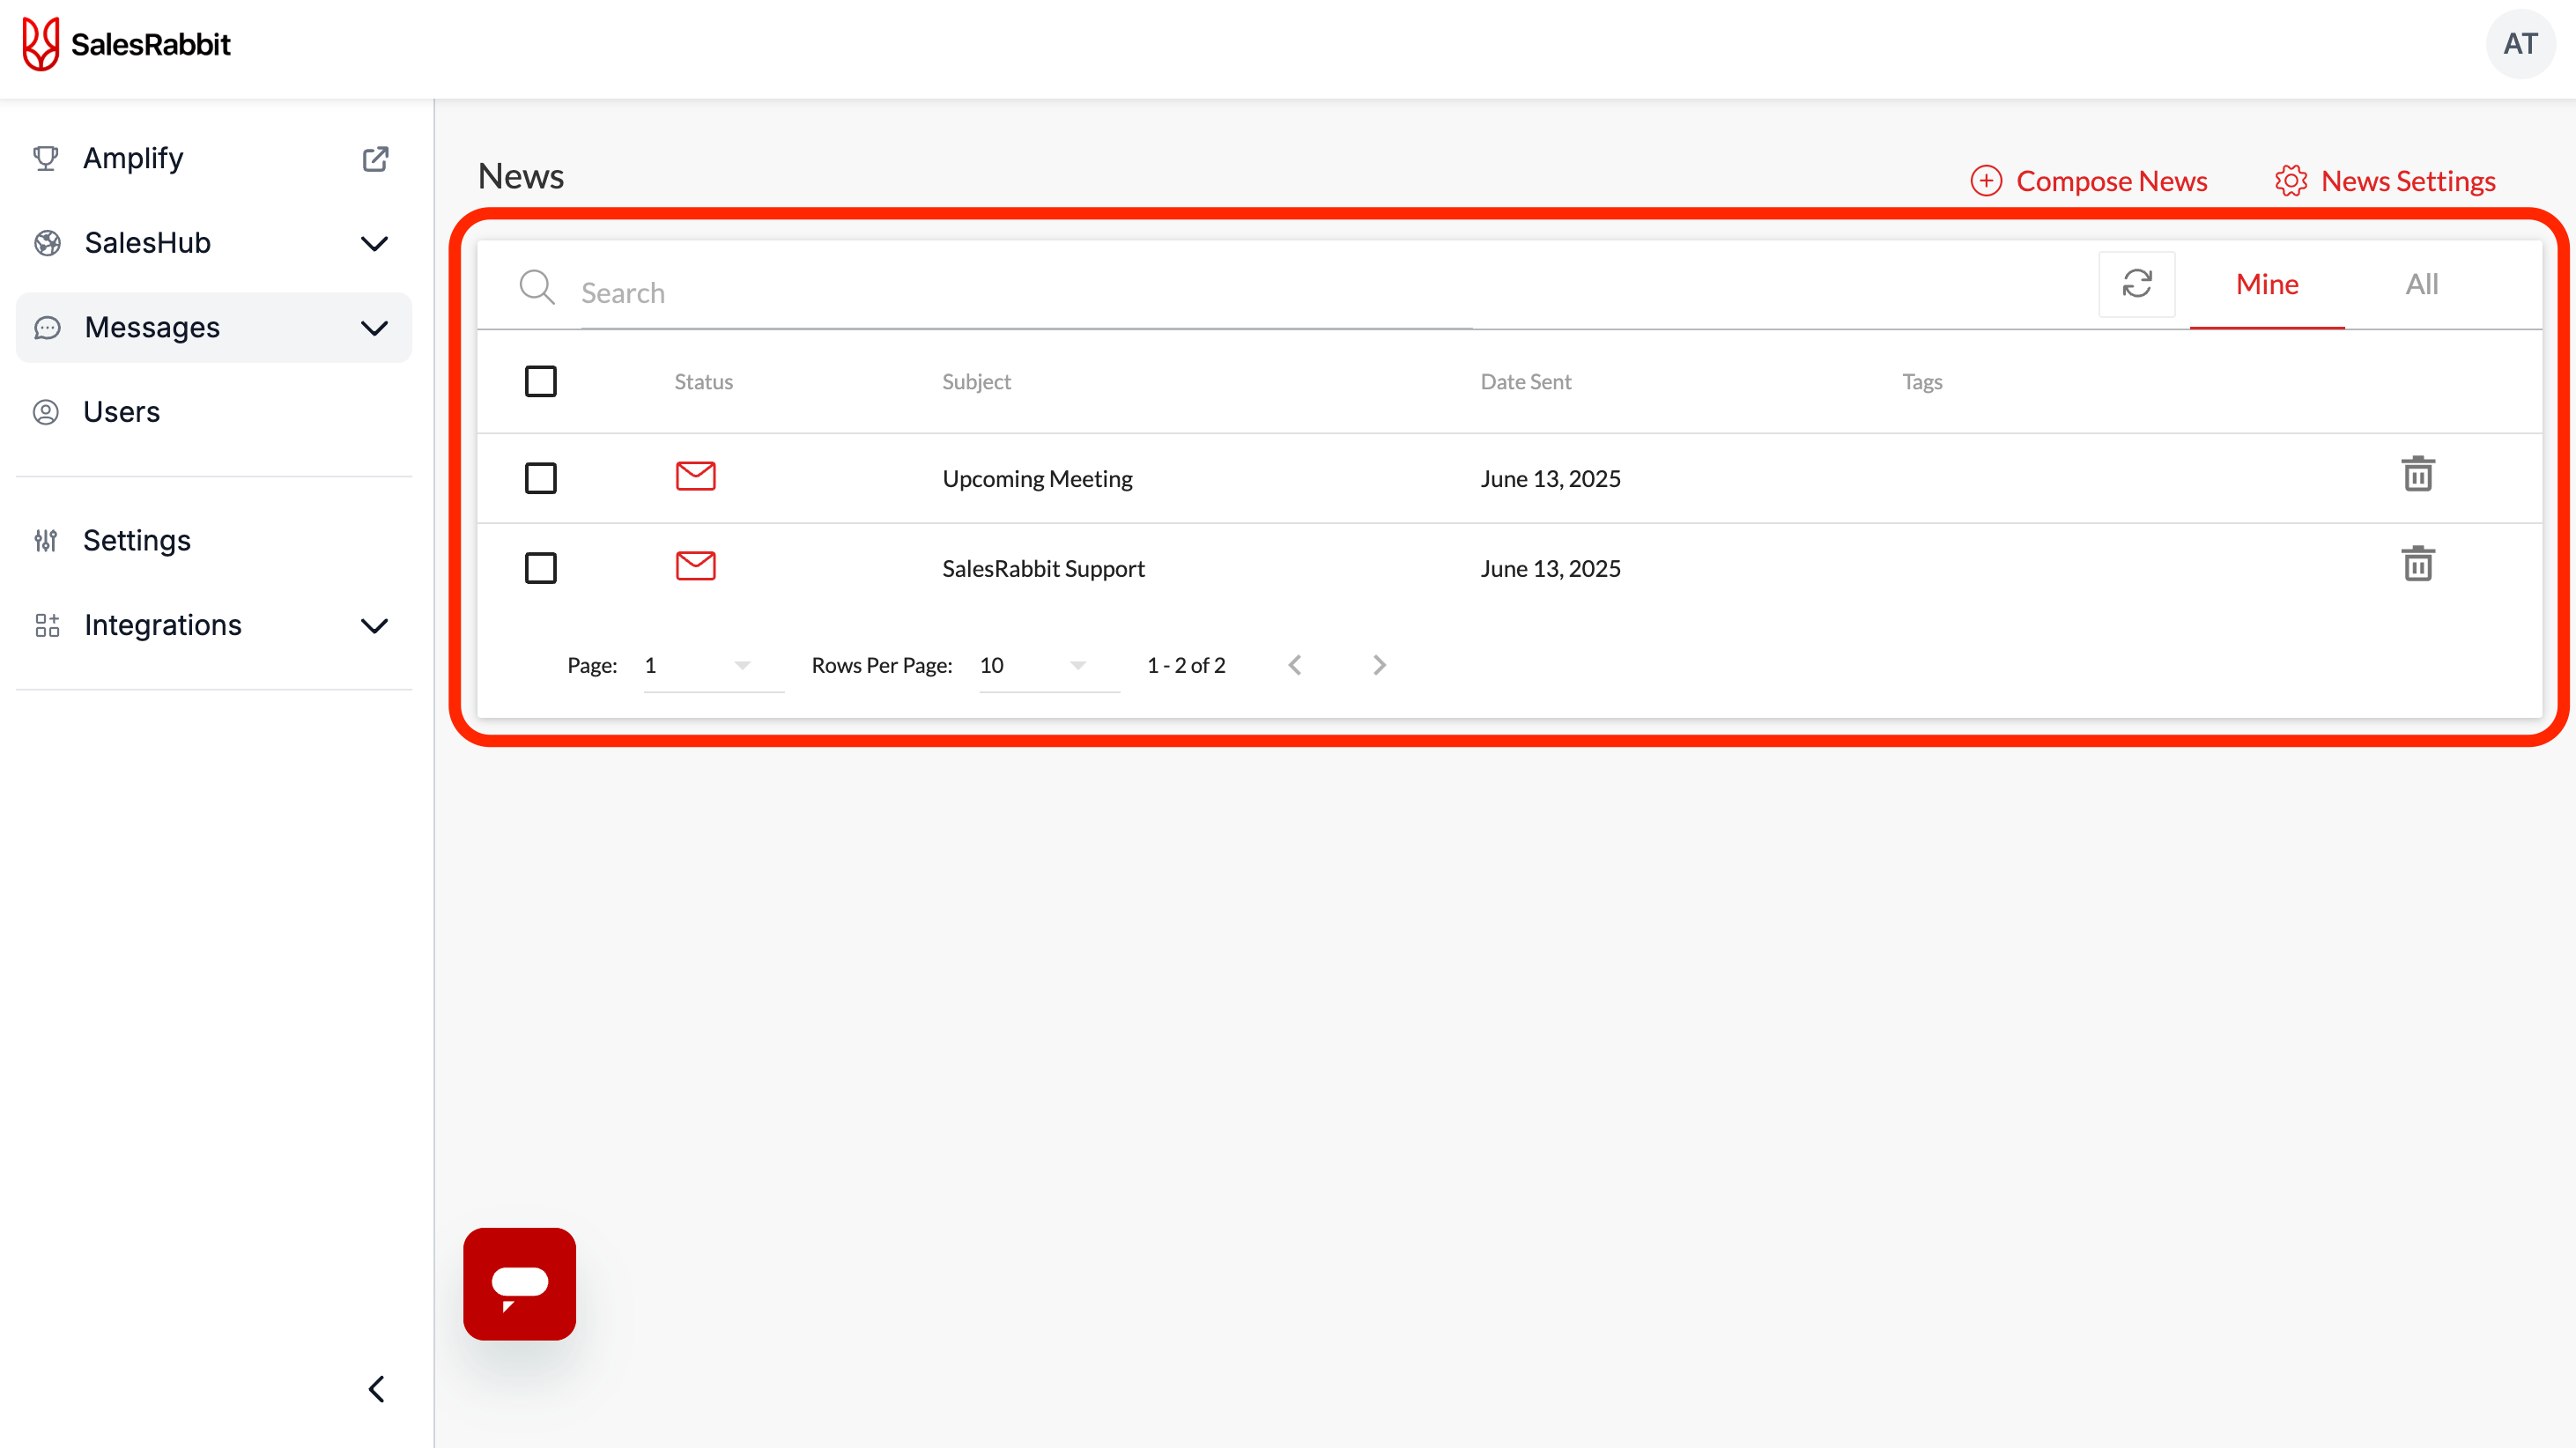Open News Settings
The image size is (2576, 1448).
pyautogui.click(x=2384, y=181)
